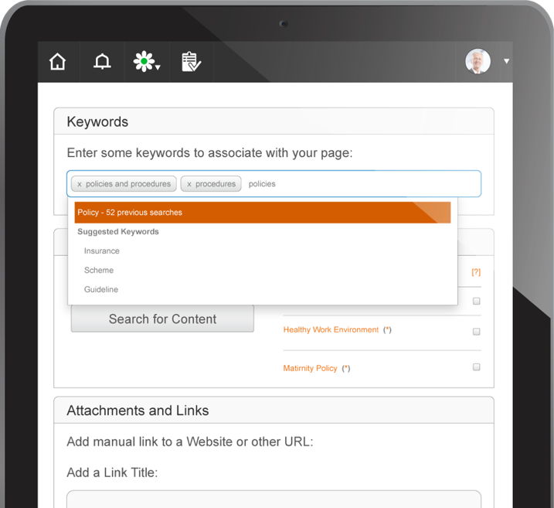Viewport: 554px width, 508px height.
Task: Click the orange [?] help link
Action: pos(476,272)
